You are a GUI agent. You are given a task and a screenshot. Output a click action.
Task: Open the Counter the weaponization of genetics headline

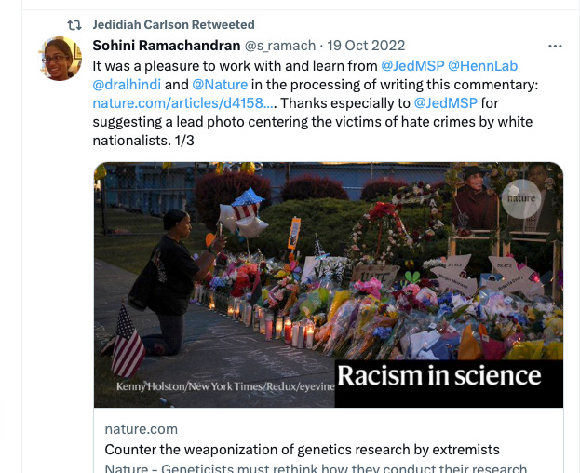point(302,450)
